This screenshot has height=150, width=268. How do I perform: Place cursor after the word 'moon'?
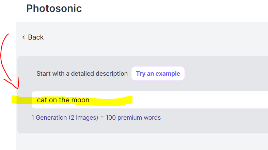pyautogui.click(x=90, y=100)
